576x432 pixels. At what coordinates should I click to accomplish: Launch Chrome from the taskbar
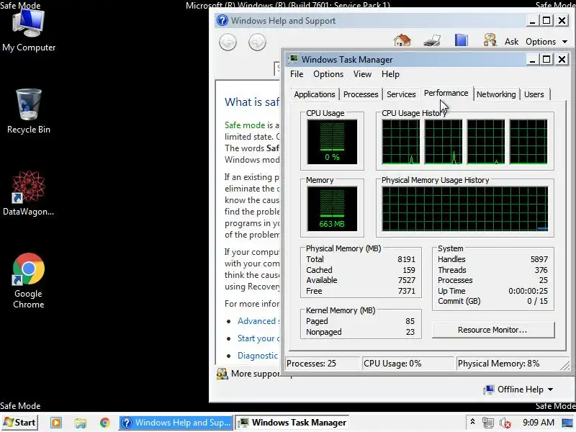105,423
